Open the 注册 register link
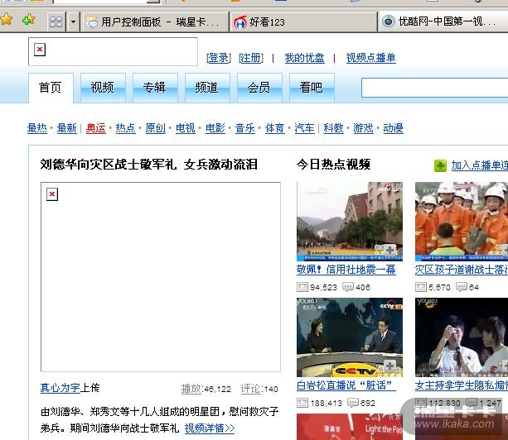 [x=250, y=58]
